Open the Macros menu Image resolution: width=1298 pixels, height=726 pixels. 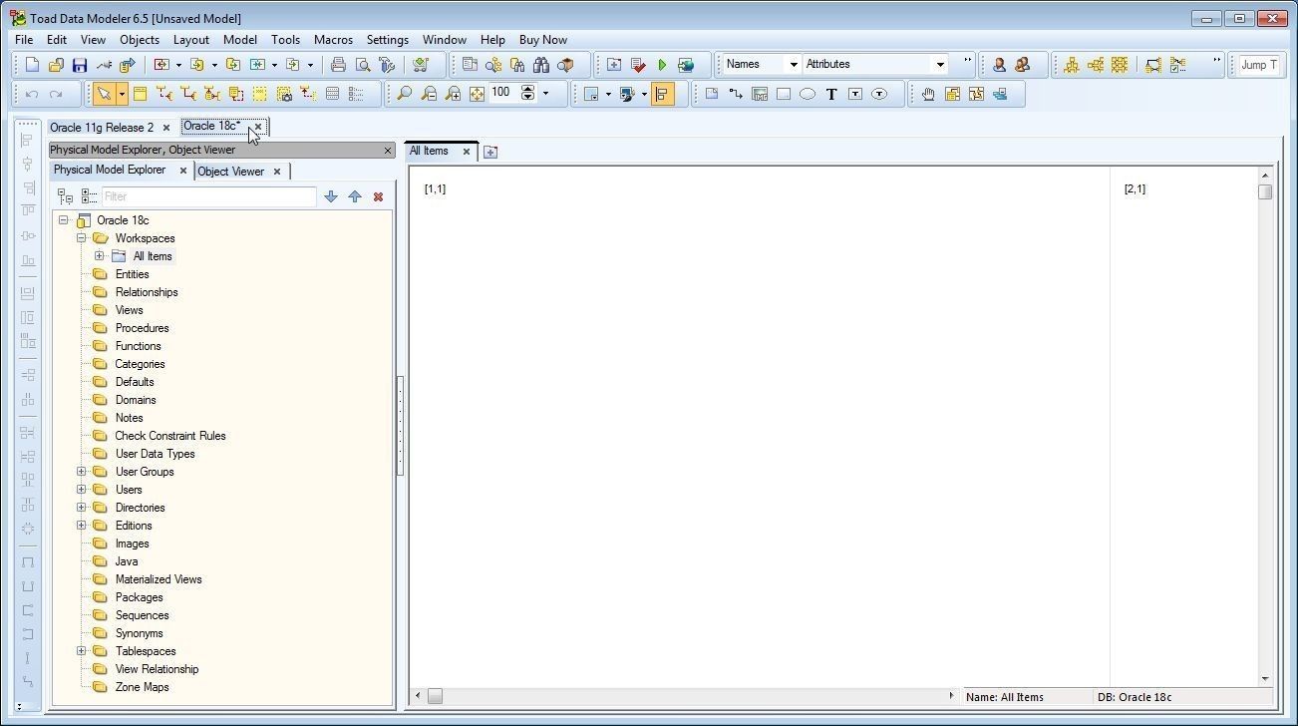tap(333, 40)
